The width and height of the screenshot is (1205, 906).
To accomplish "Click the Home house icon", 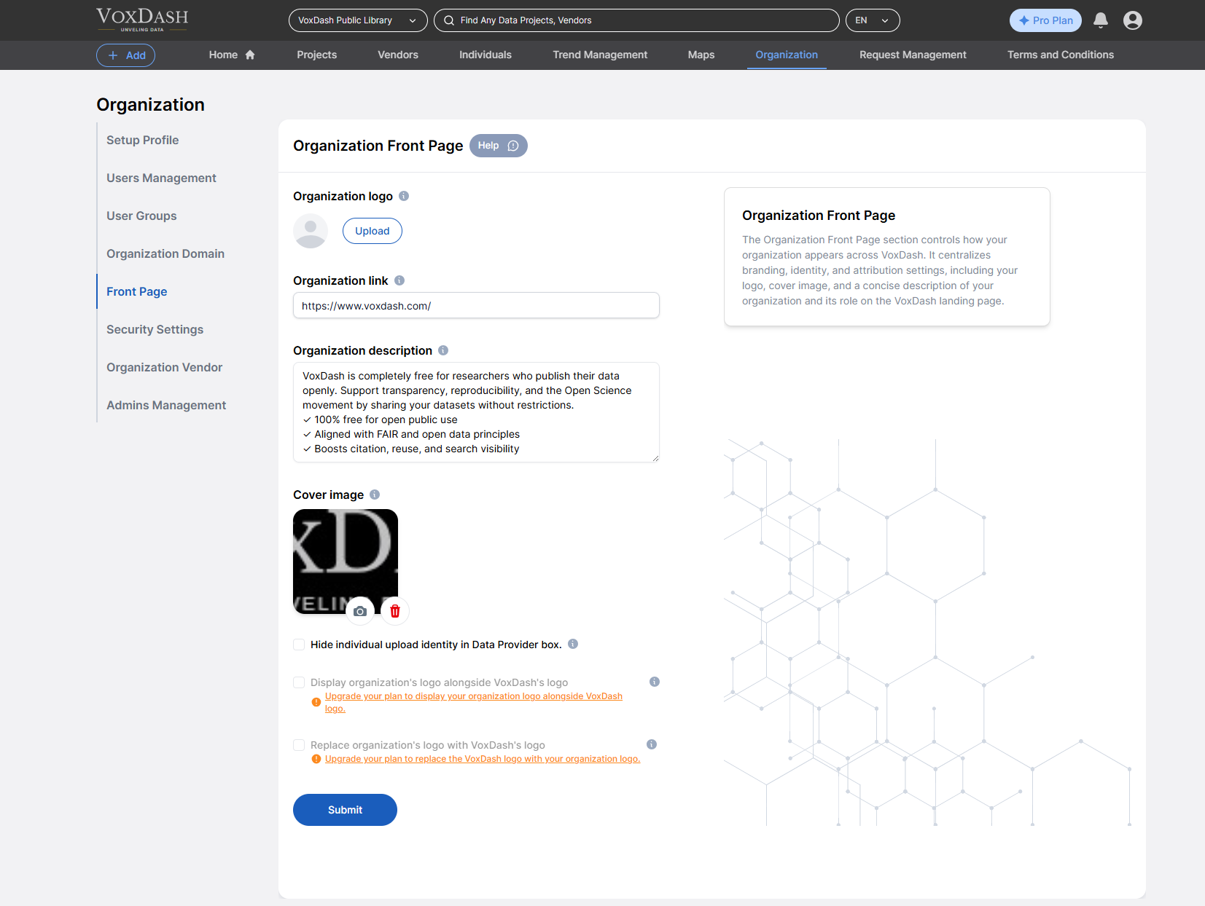I will click(x=250, y=55).
